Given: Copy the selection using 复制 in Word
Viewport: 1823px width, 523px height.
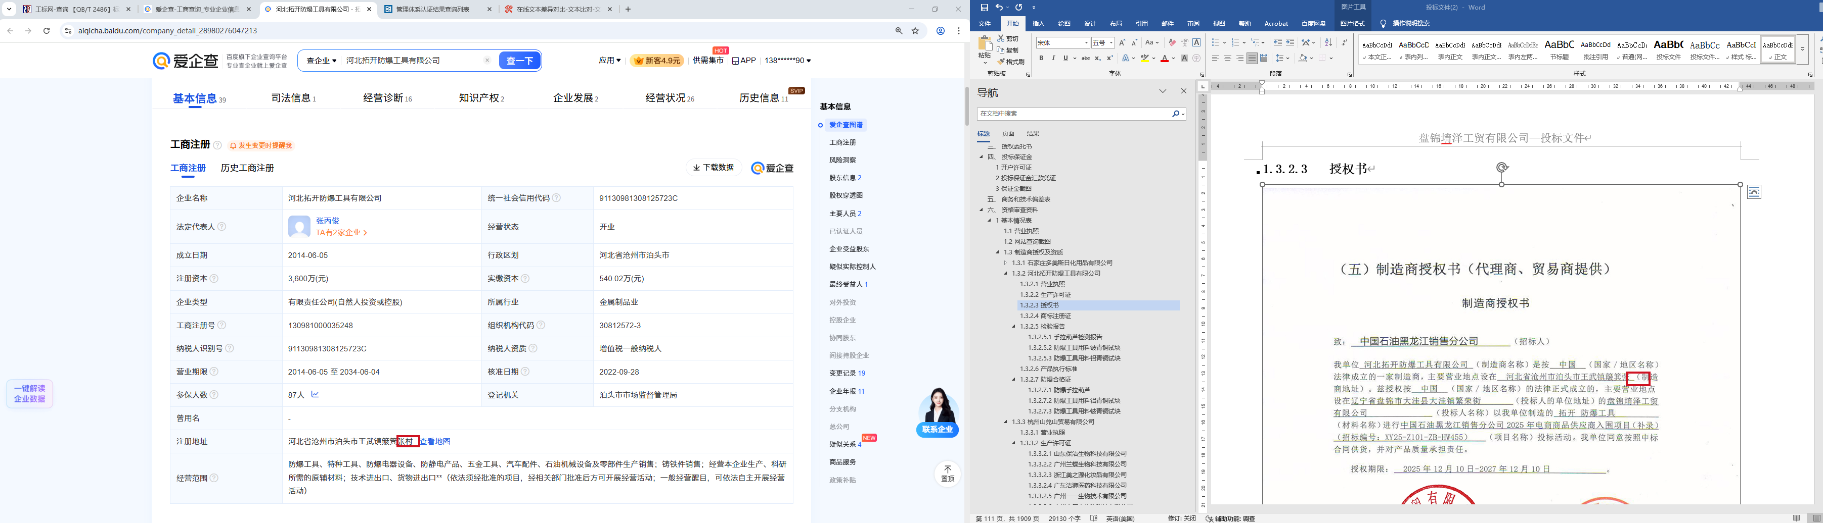Looking at the screenshot, I should pos(1008,50).
